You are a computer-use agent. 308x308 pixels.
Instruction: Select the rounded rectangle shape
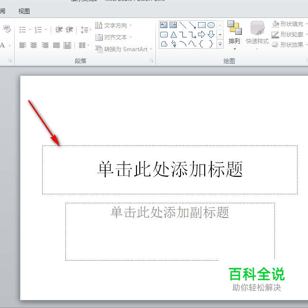[x=164, y=35]
